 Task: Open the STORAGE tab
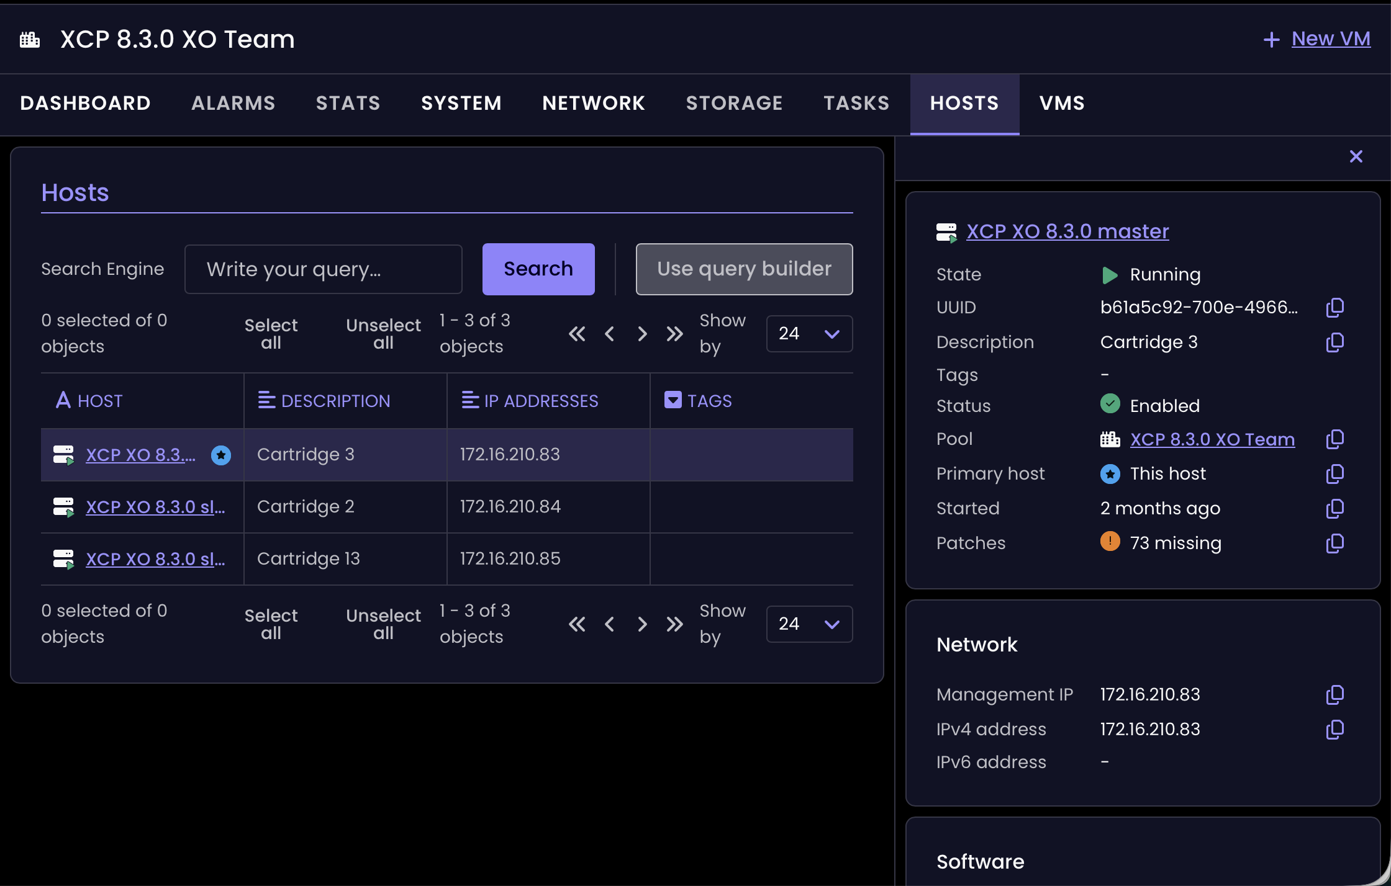pyautogui.click(x=734, y=103)
